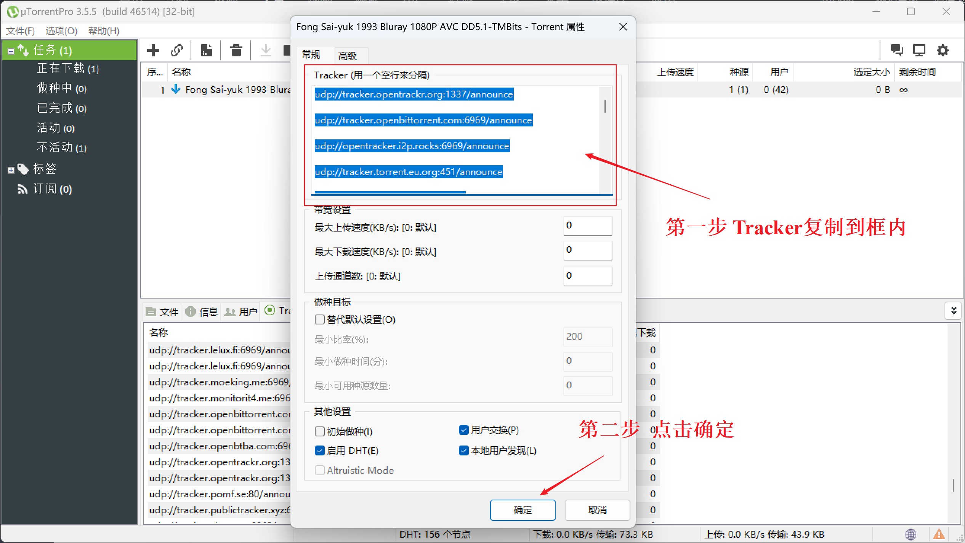Viewport: 965px width, 543px height.
Task: Click the Altruistic Mode checkbox
Action: point(320,471)
